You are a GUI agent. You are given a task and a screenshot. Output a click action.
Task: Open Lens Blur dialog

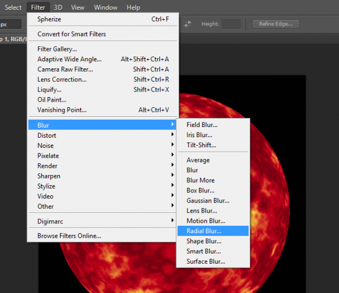tap(213, 211)
